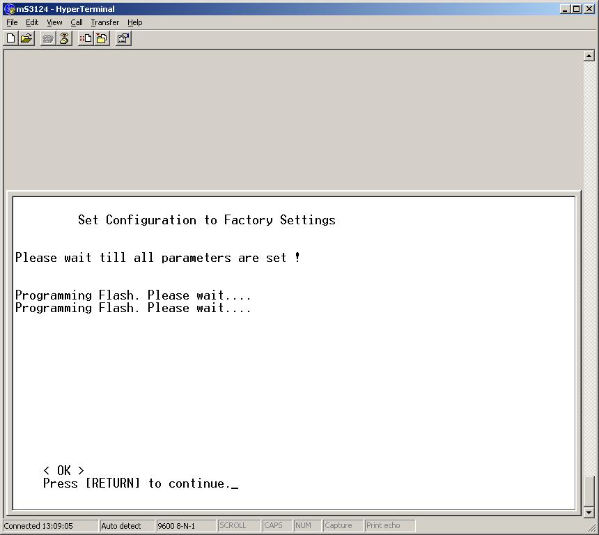Open the Edit menu
Screen dimensions: 599x535
pyautogui.click(x=32, y=22)
